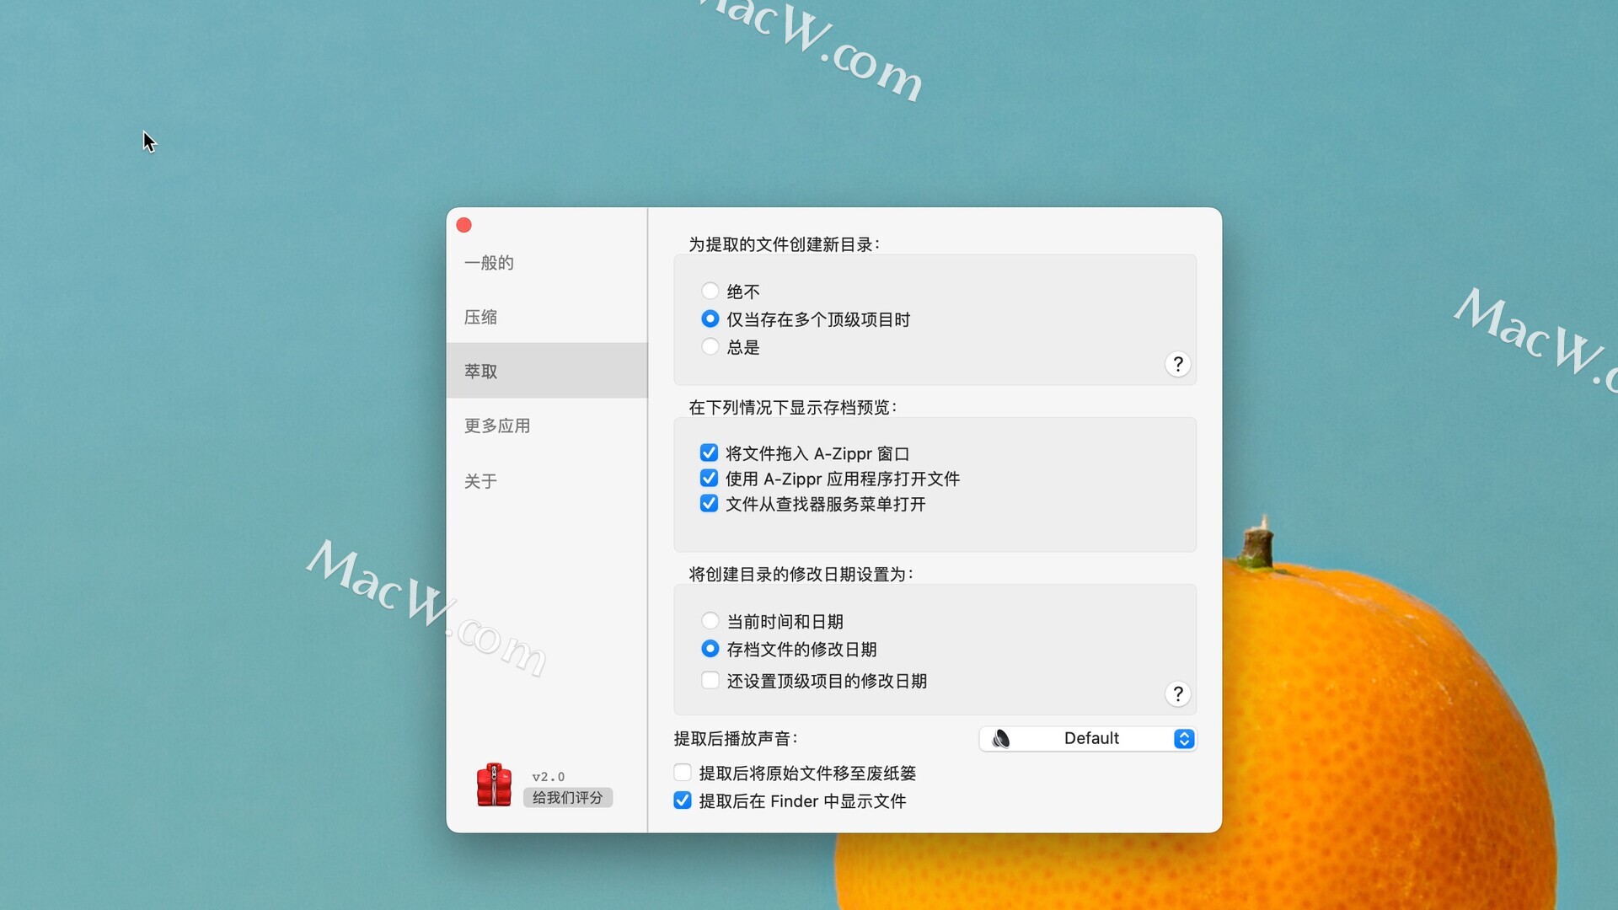Image resolution: width=1618 pixels, height=910 pixels.
Task: Select the 萃取 sidebar tab
Action: click(547, 371)
